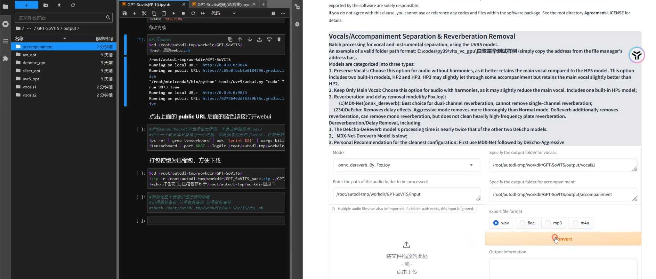Go to the root folder icon in breadcrumb
The image size is (656, 279).
point(18,29)
